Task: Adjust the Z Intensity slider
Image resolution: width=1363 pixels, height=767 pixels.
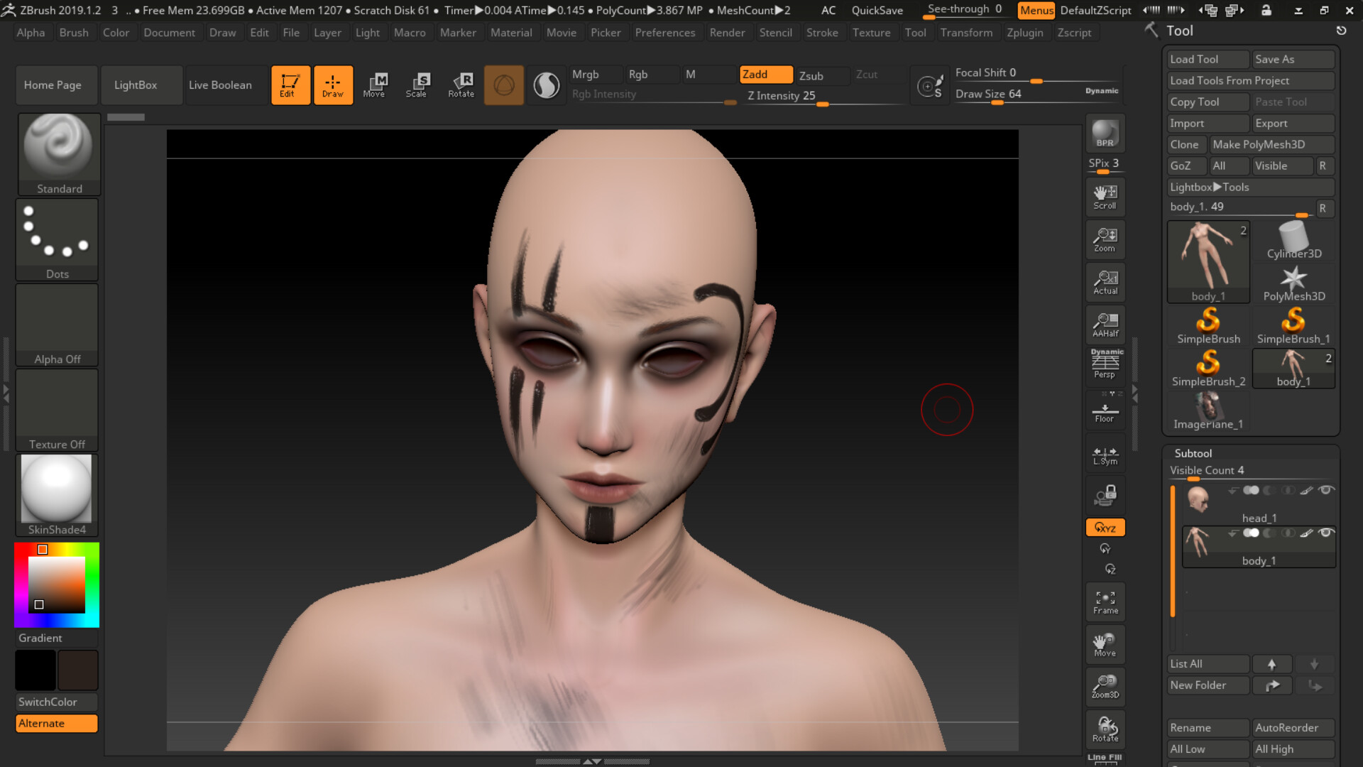Action: coord(822,104)
